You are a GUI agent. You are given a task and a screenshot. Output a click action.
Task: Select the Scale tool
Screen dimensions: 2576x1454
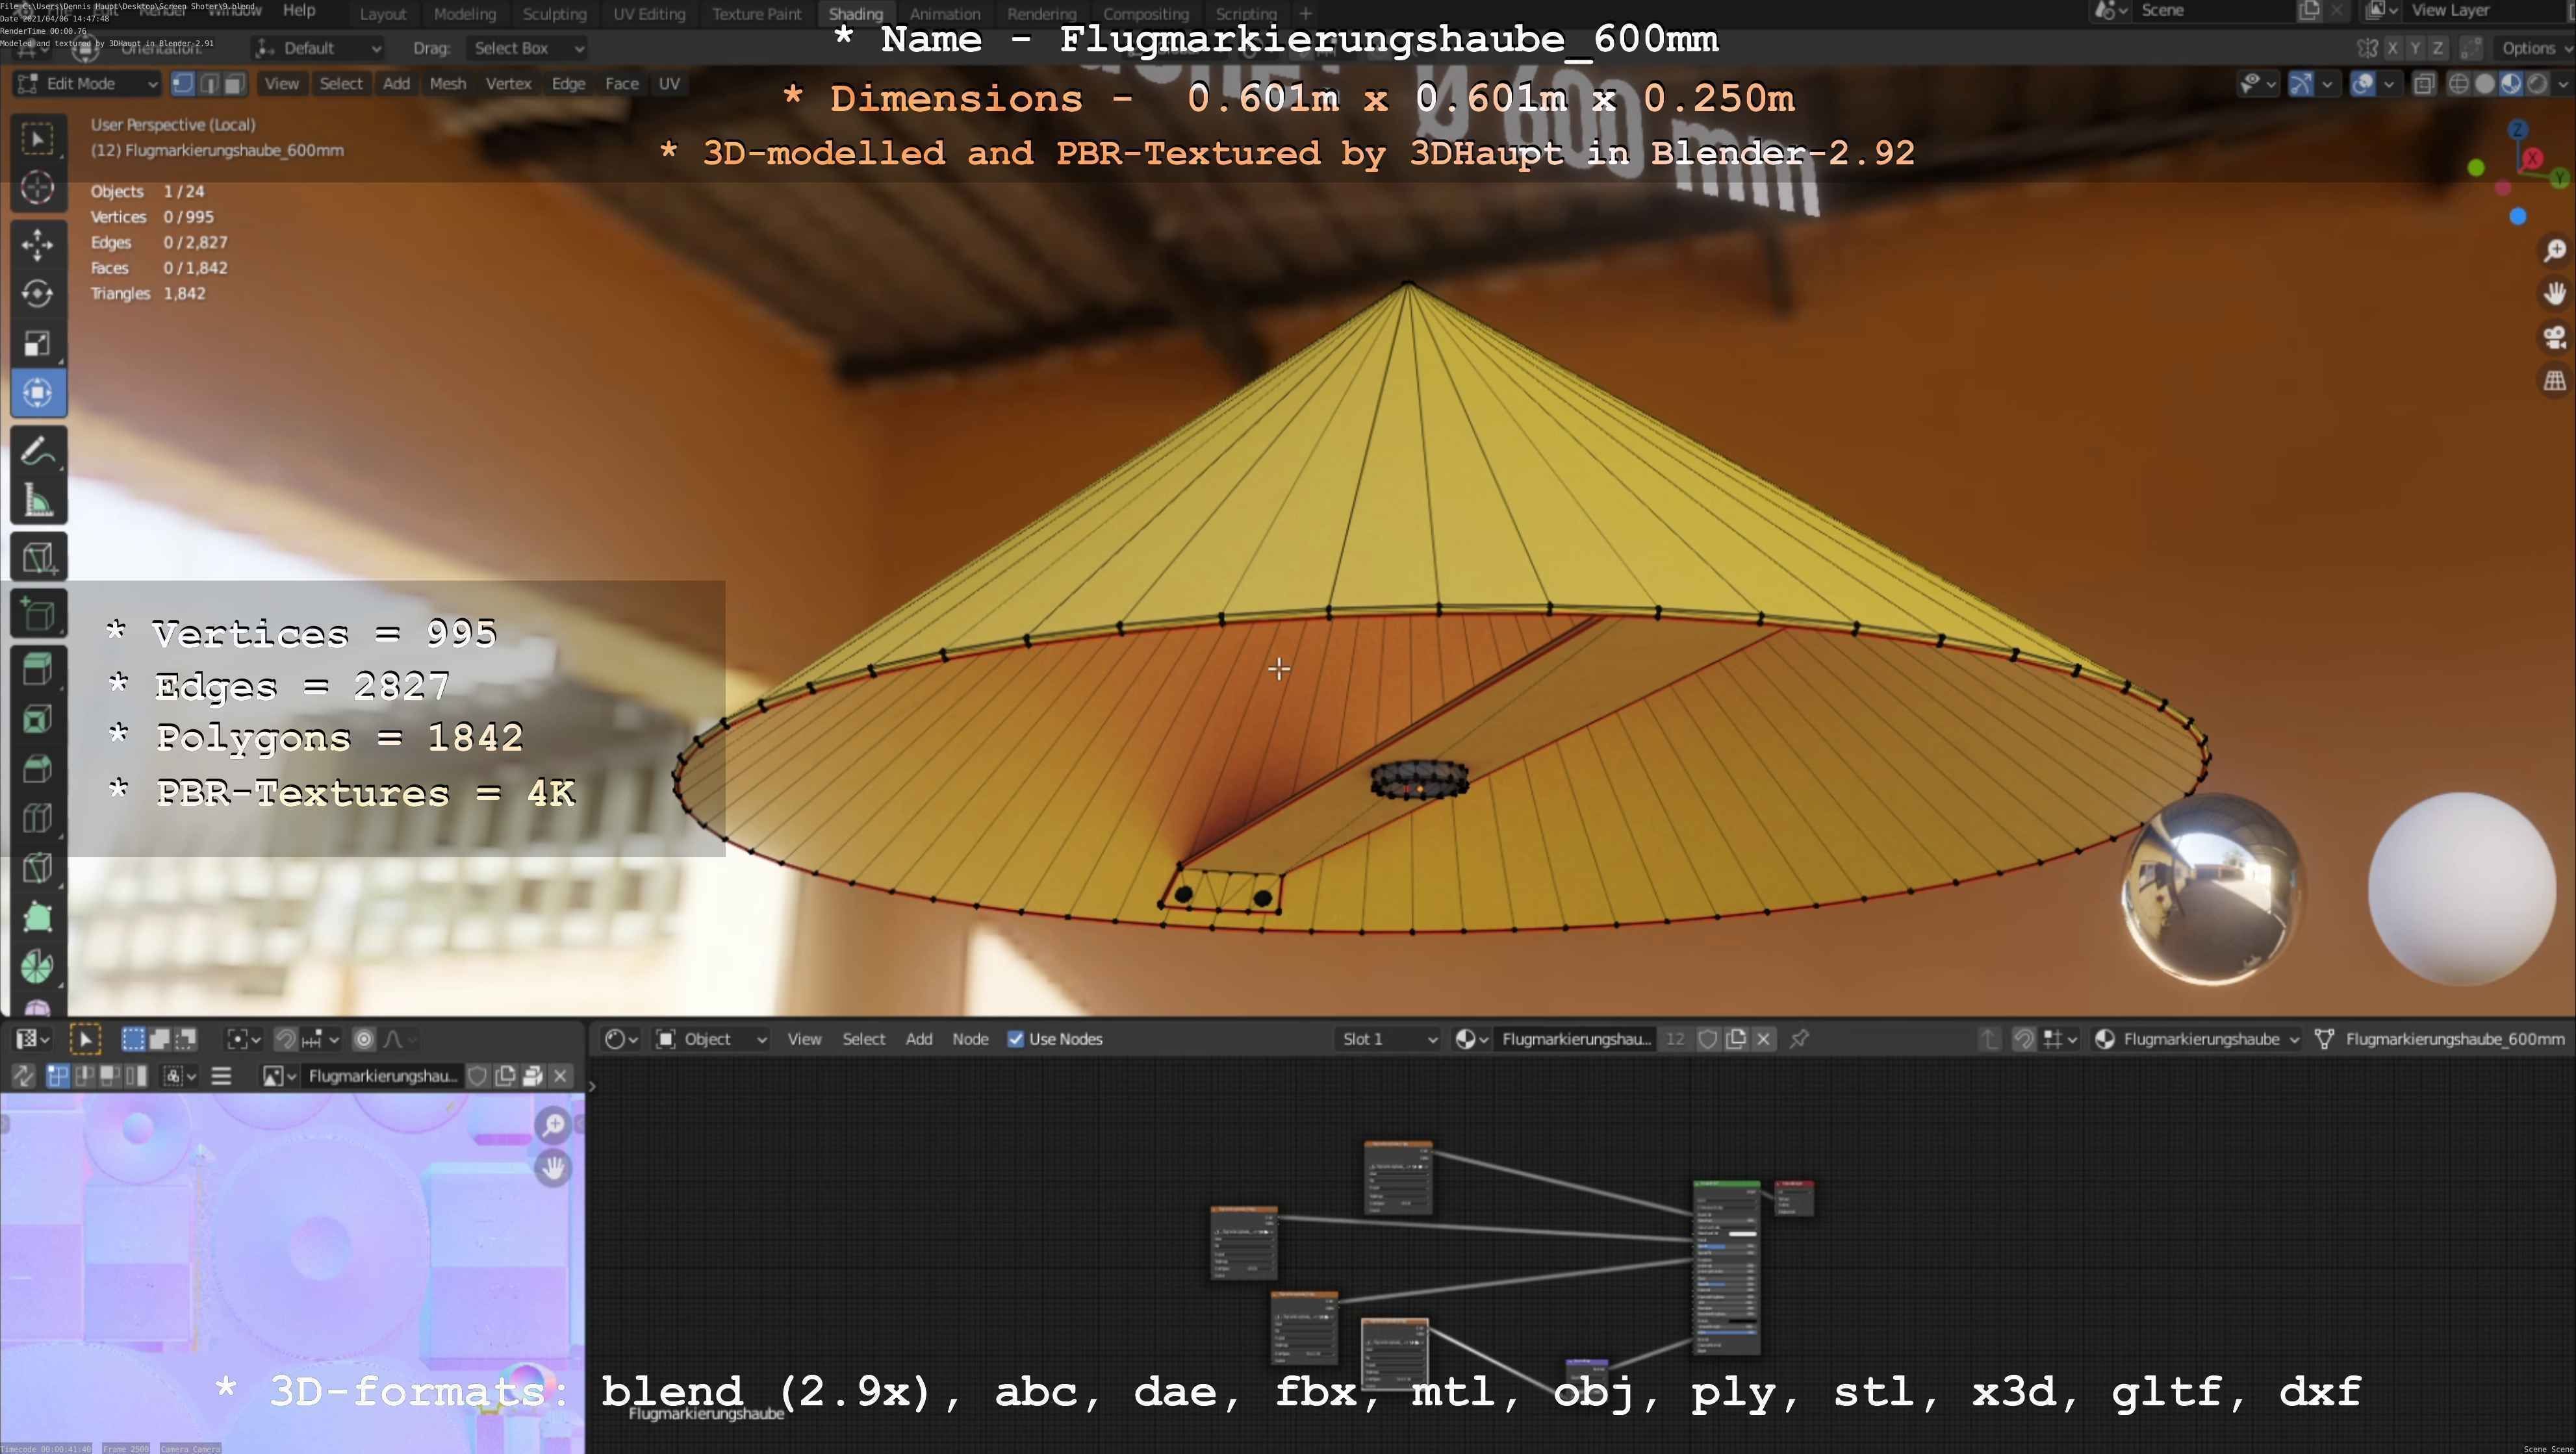pyautogui.click(x=38, y=344)
